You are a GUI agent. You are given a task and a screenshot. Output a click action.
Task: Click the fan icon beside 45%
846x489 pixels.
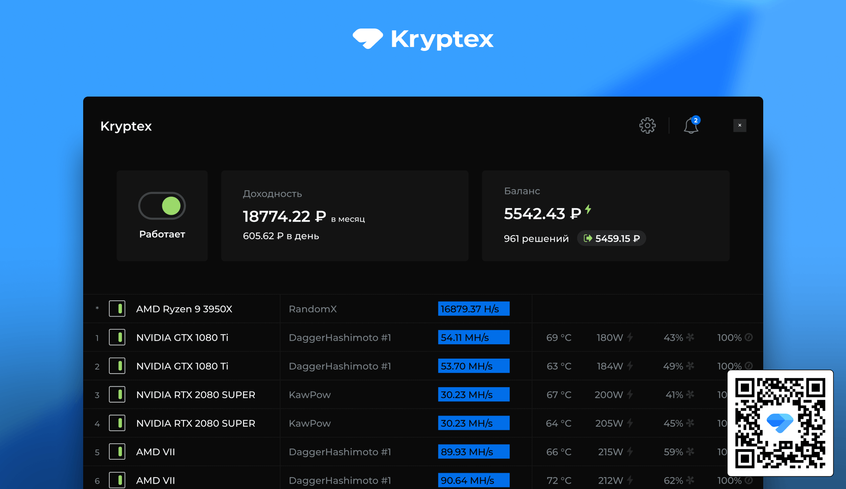pos(690,423)
